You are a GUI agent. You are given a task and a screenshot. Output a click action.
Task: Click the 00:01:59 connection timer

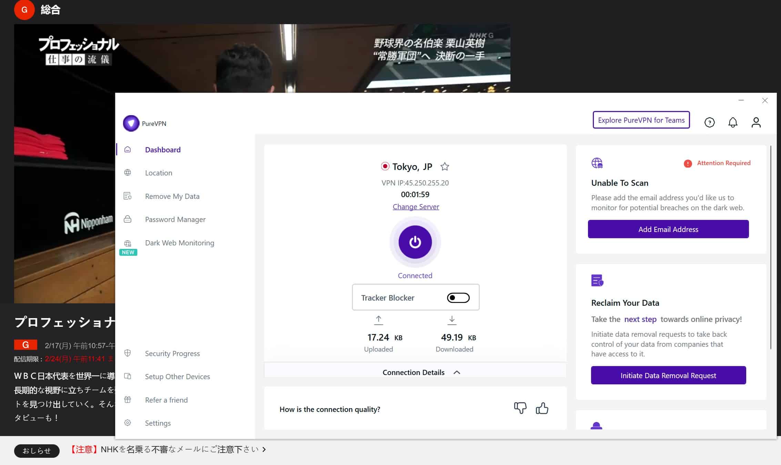415,194
